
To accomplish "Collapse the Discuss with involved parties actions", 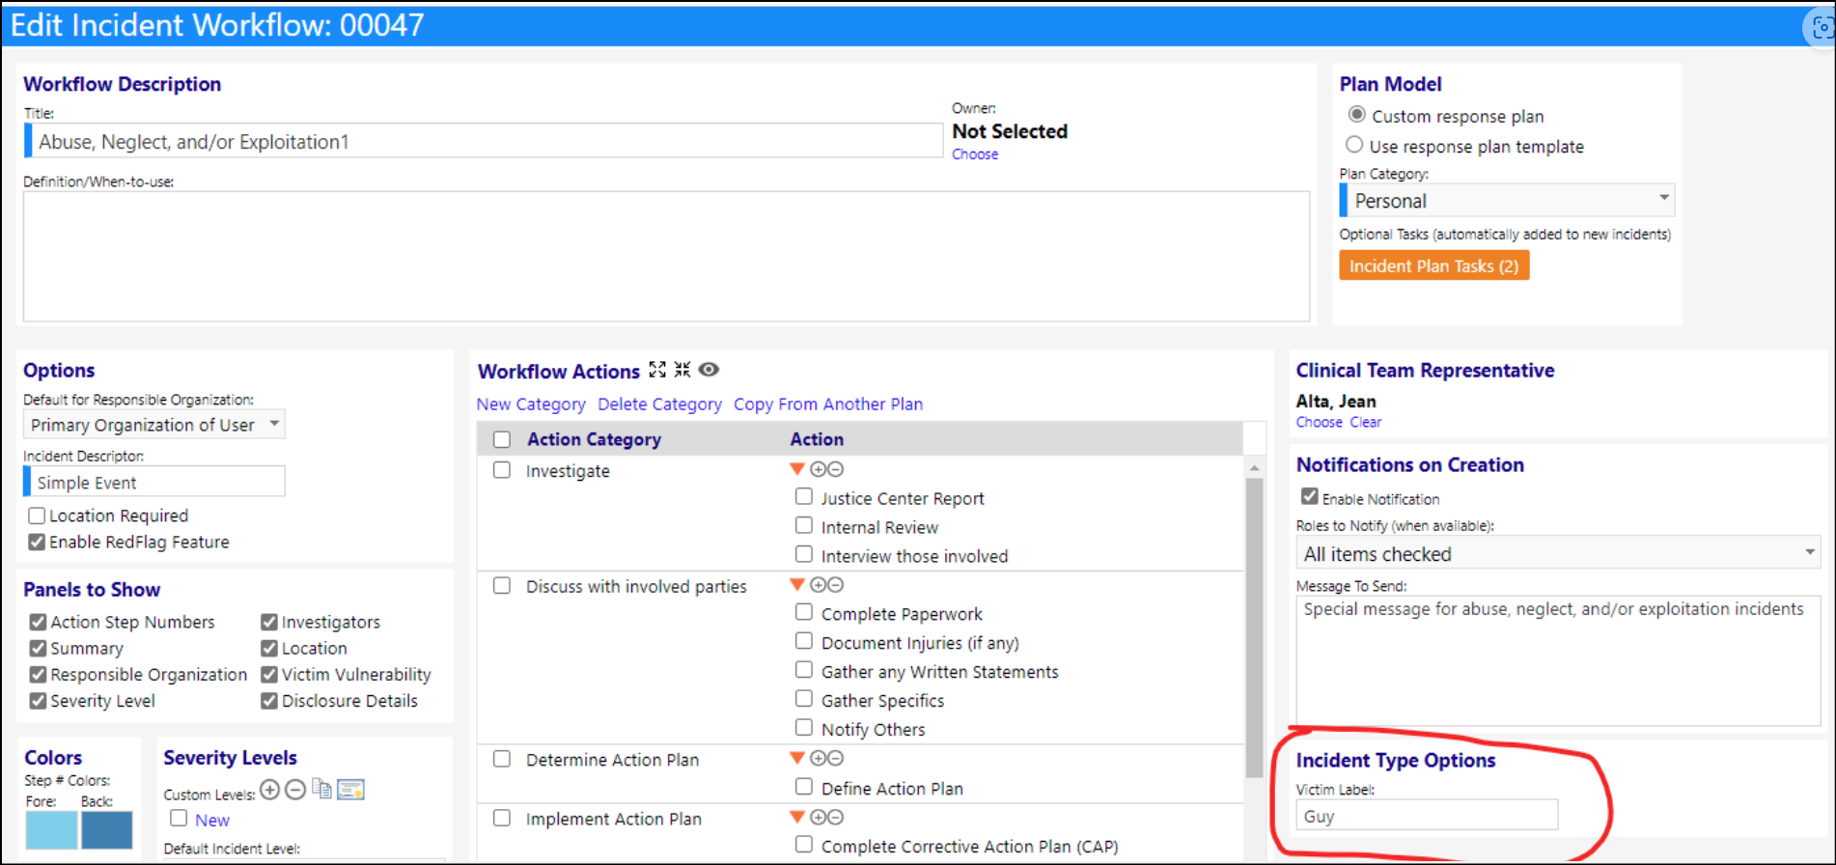I will [797, 585].
